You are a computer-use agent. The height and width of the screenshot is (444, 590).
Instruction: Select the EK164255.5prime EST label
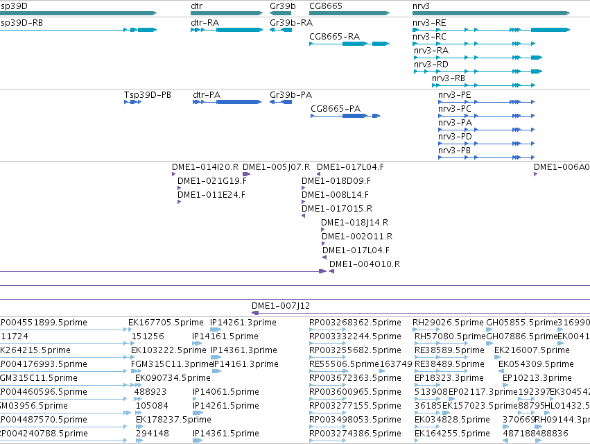(x=452, y=434)
